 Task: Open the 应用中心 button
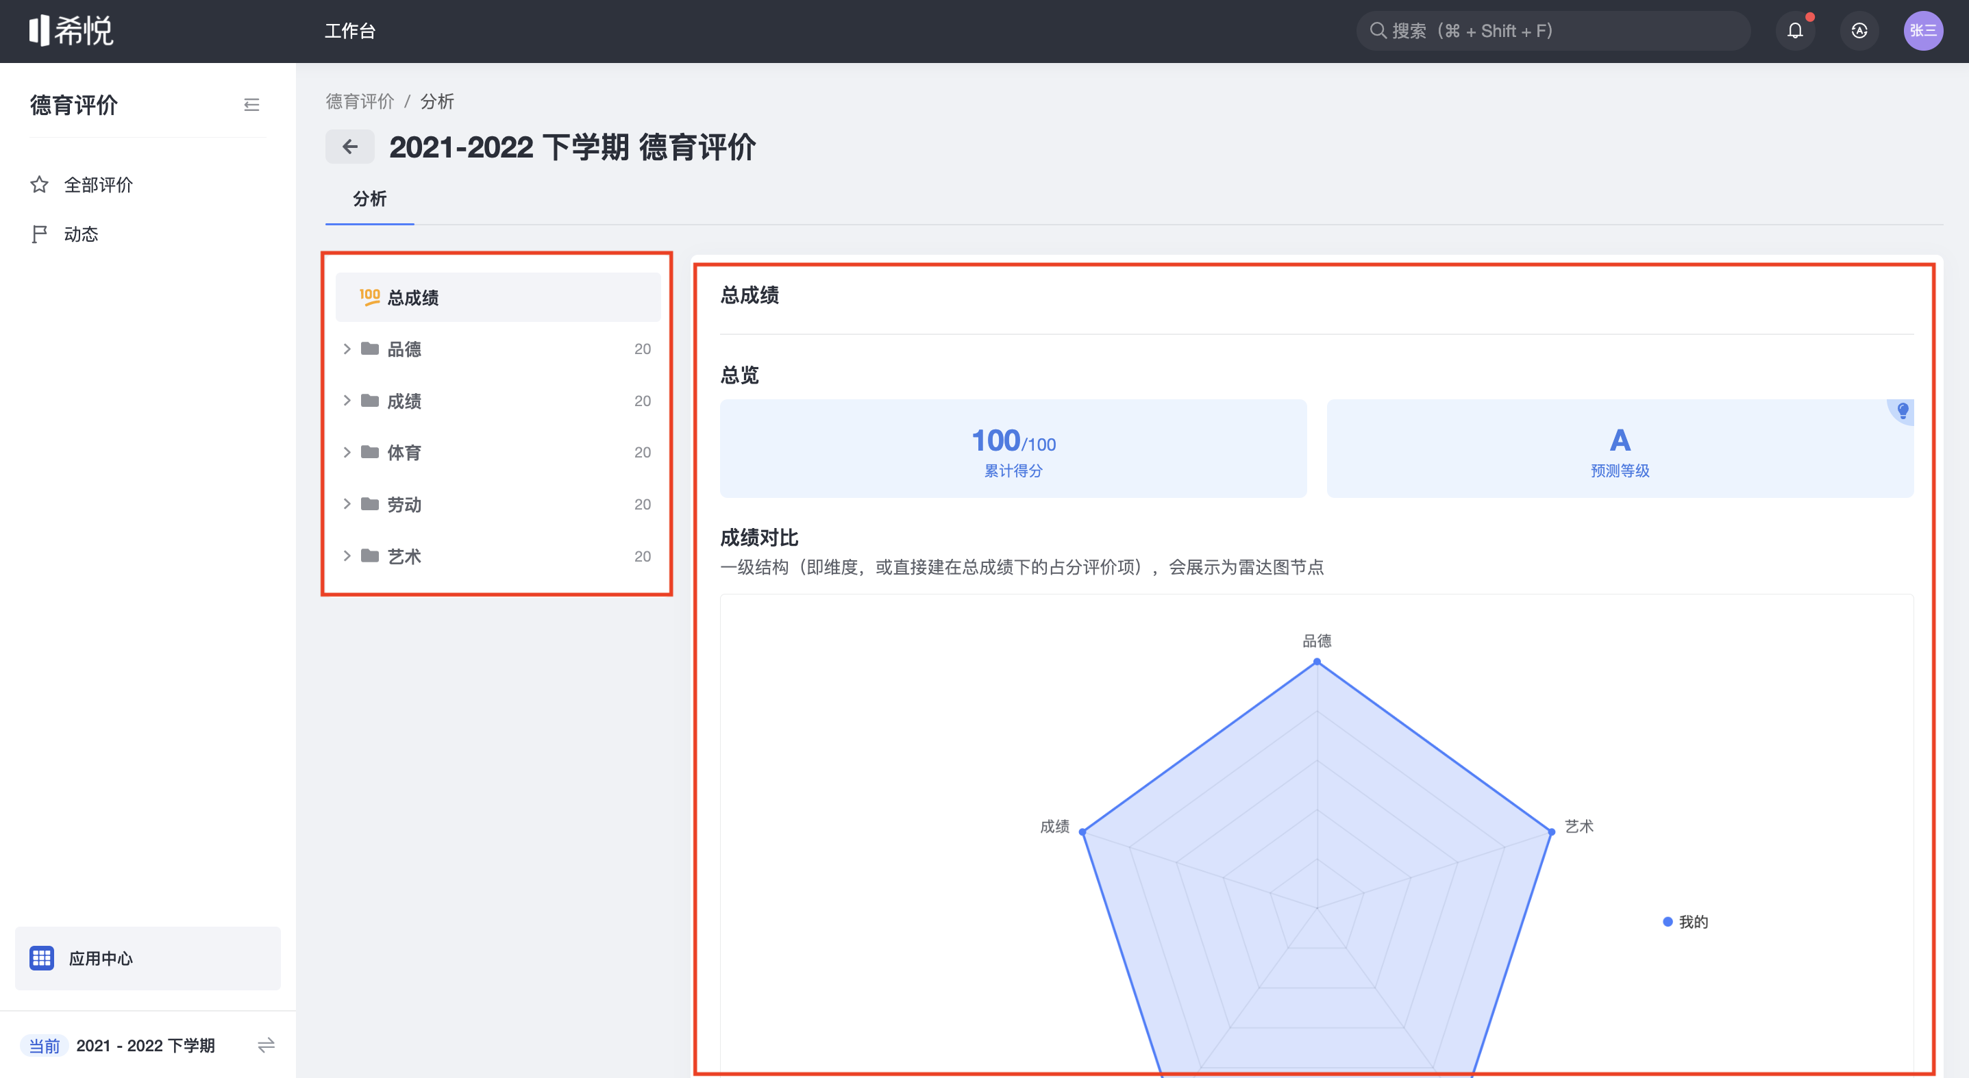[147, 957]
